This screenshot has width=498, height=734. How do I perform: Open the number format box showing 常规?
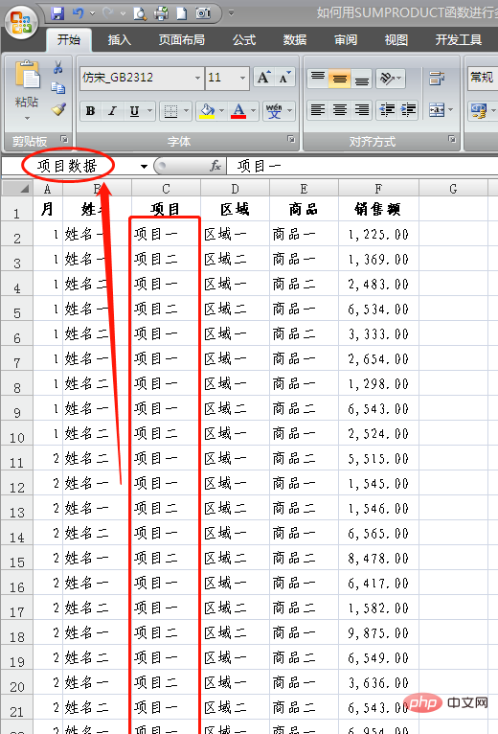coord(483,78)
